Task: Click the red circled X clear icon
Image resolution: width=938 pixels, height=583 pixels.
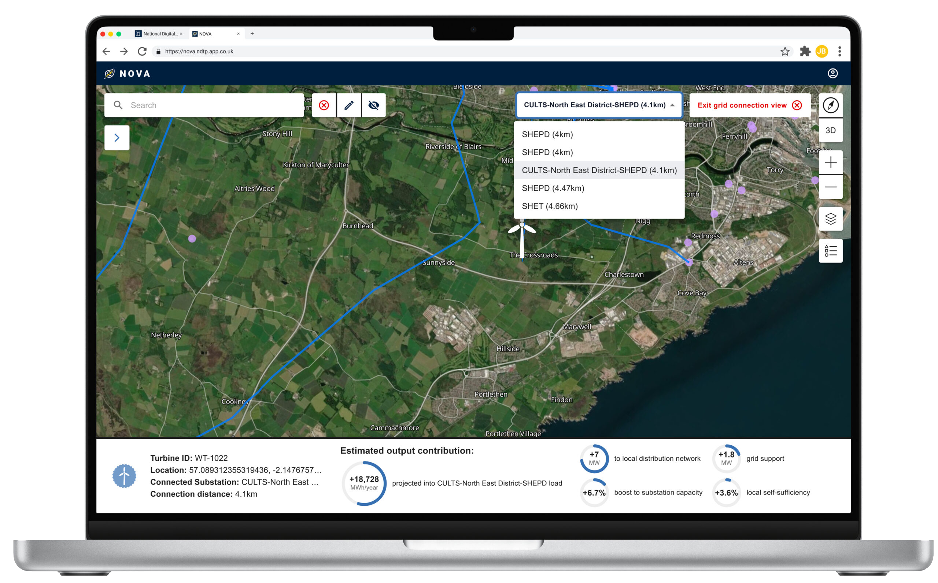Action: (324, 105)
